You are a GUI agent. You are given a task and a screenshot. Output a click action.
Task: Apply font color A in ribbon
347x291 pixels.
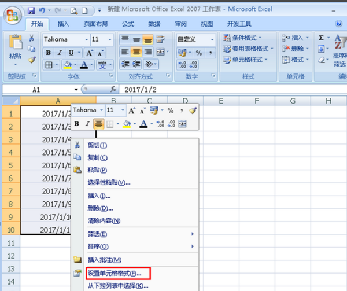pos(84,65)
